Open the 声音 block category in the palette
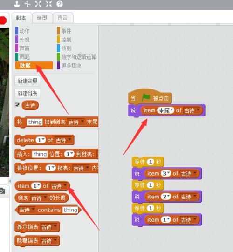The height and width of the screenshot is (252, 233). (x=25, y=48)
